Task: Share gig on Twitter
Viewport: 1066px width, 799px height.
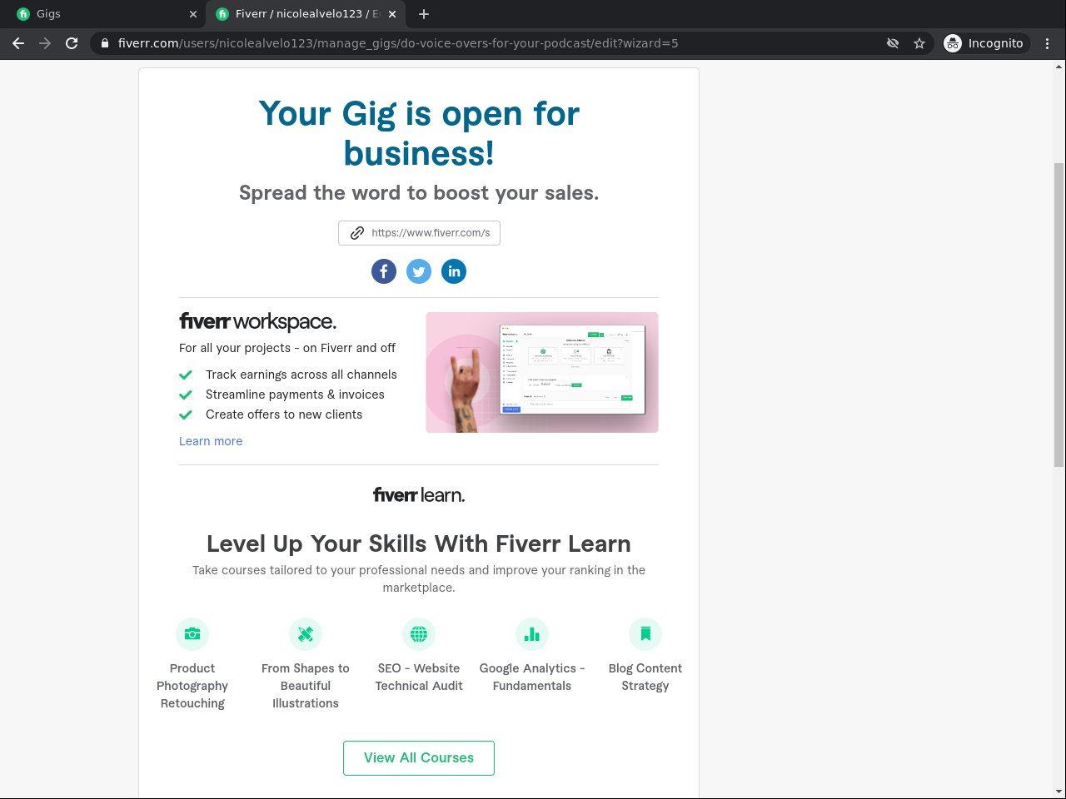Action: pyautogui.click(x=419, y=271)
